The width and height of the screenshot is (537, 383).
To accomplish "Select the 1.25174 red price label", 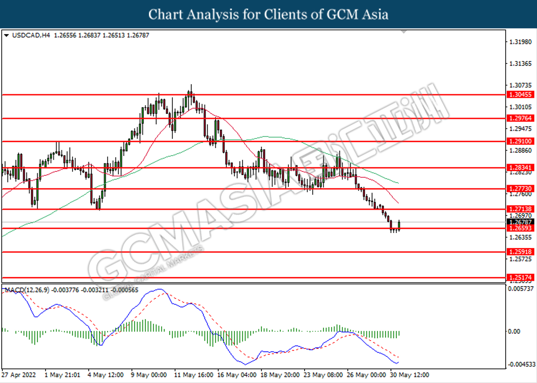I will click(520, 278).
